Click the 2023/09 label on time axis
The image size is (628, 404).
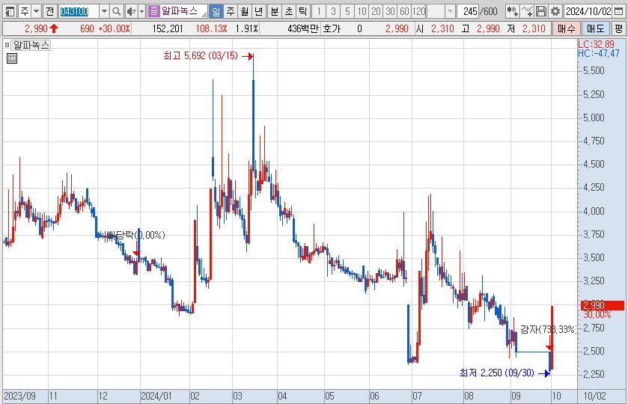(19, 397)
